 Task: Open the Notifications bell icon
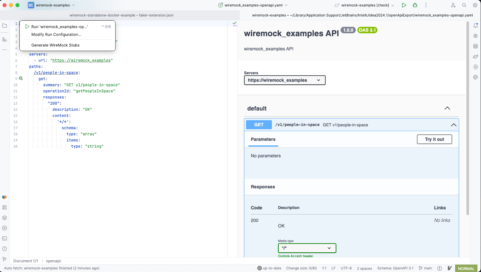pos(475,26)
